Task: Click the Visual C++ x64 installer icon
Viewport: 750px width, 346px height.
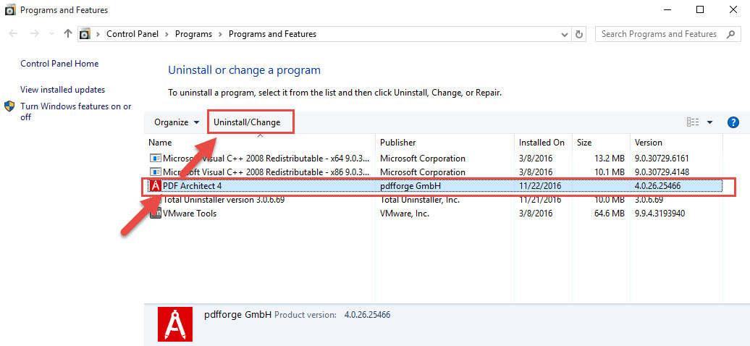Action: [x=155, y=159]
